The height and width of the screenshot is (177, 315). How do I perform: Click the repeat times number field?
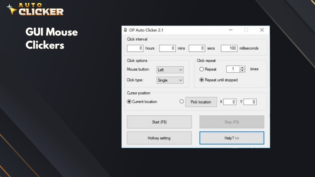point(233,69)
